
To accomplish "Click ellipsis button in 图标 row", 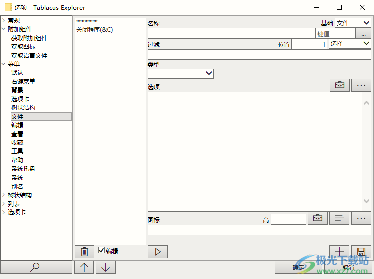I will click(361, 218).
